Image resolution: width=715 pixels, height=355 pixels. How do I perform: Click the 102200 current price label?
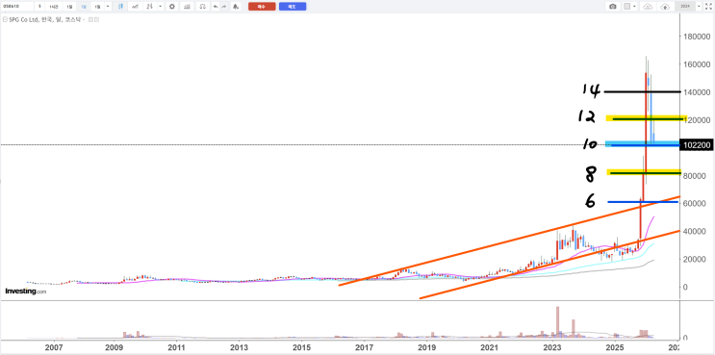[x=696, y=145]
